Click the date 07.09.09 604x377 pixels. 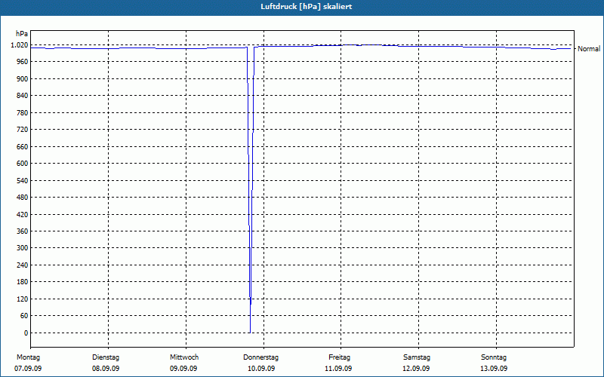(28, 369)
